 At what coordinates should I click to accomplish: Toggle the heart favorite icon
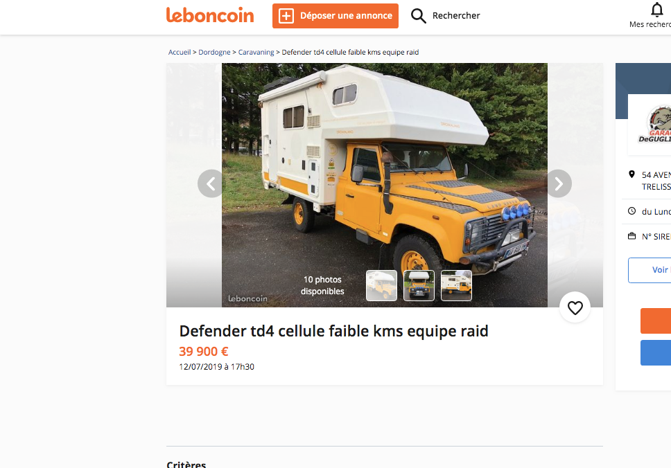pos(575,307)
